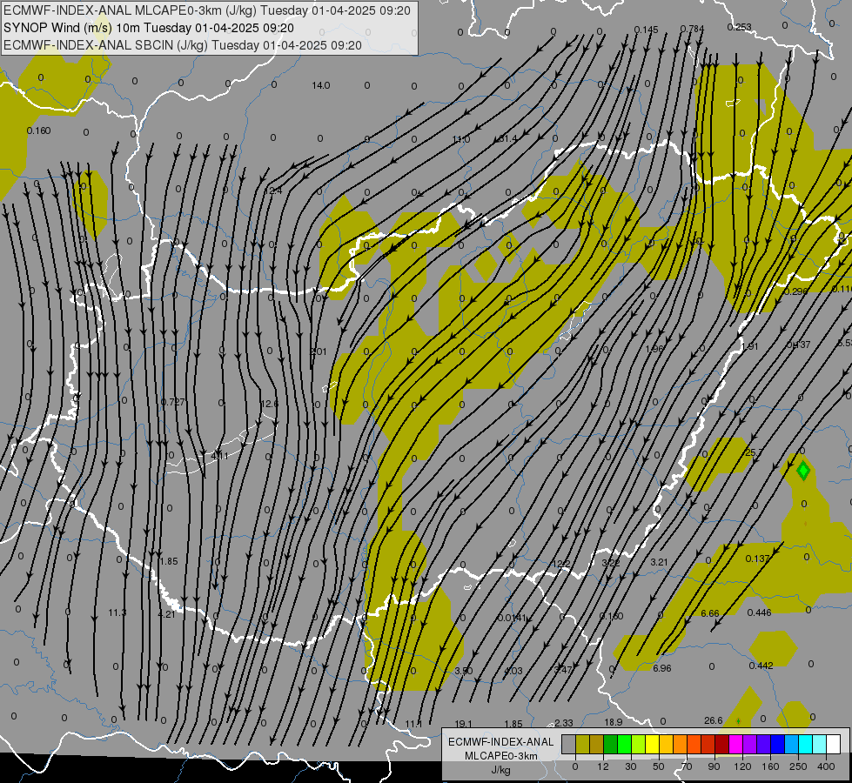Click the map value 3.47
Viewport: 852px width, 783px height.
coord(563,670)
